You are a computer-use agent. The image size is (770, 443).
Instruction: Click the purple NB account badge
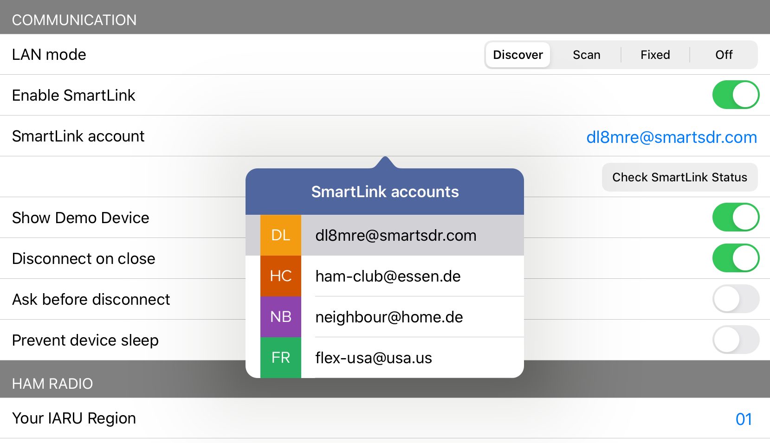[281, 317]
